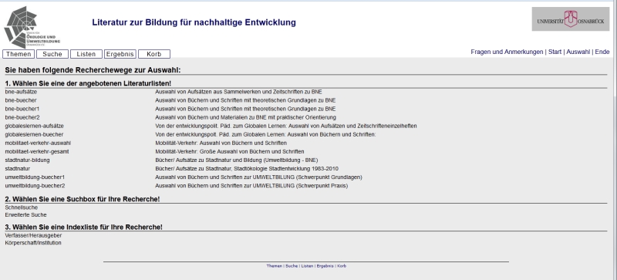Select the bne-buecher literature list
Image resolution: width=617 pixels, height=280 pixels.
click(x=21, y=100)
